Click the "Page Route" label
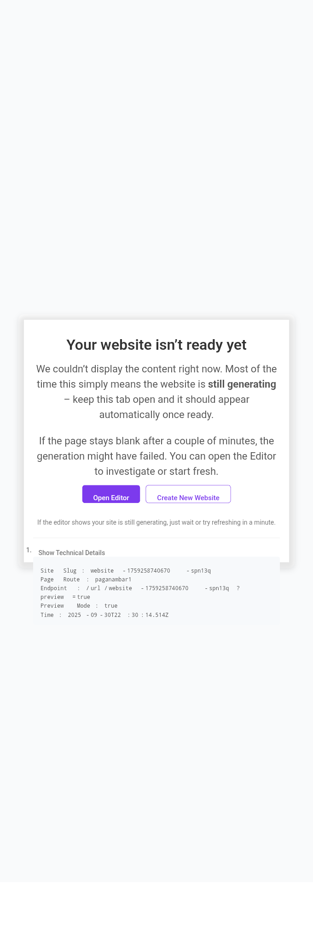313x939 pixels. (x=60, y=580)
